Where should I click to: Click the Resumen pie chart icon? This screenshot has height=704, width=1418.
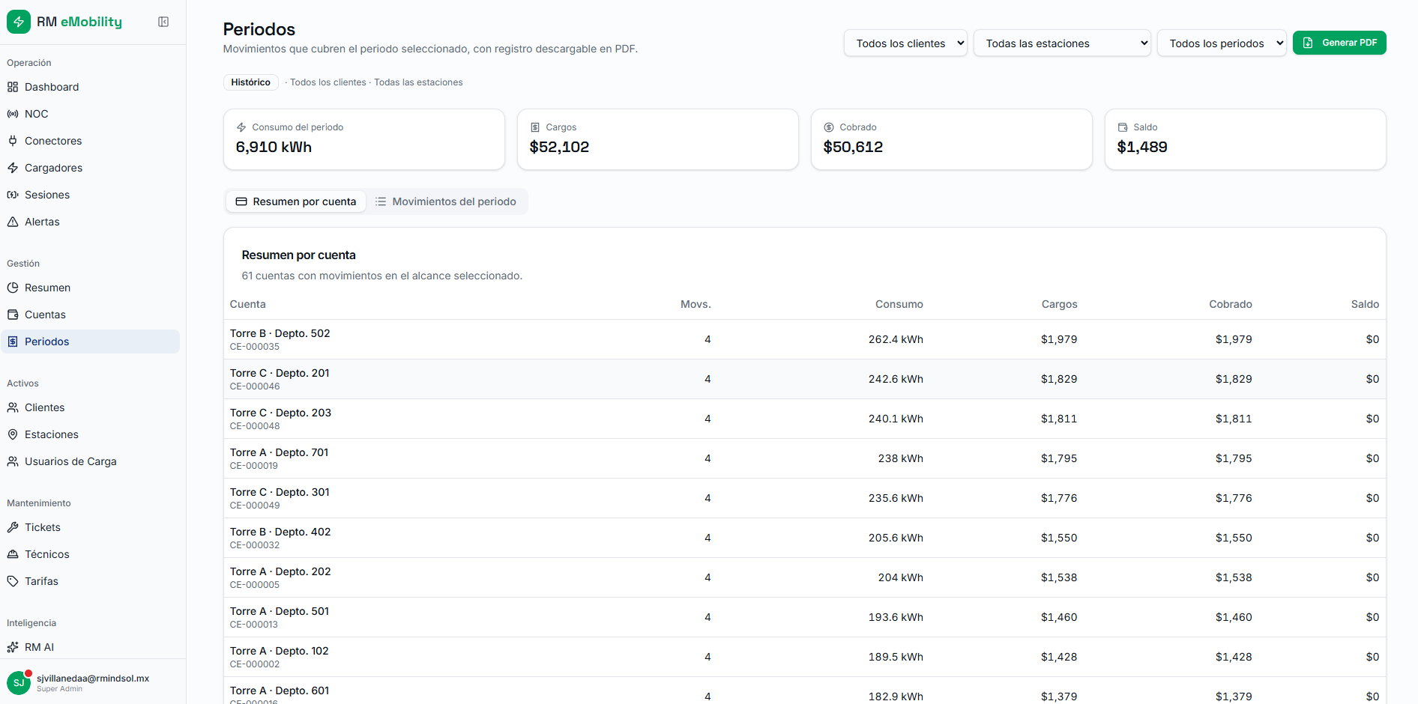point(13,288)
